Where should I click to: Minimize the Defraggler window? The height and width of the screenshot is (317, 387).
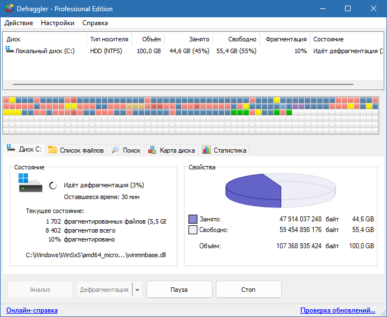point(323,8)
